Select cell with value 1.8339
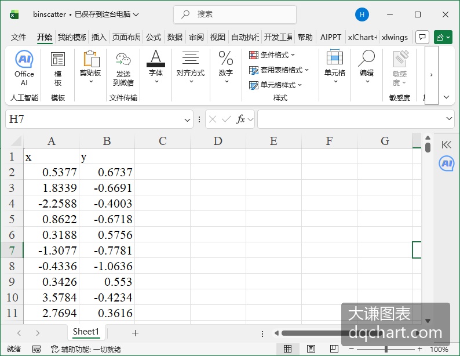 pos(52,188)
